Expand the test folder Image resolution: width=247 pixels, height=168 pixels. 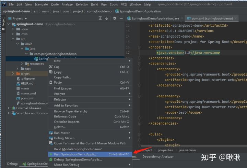coord(17,69)
